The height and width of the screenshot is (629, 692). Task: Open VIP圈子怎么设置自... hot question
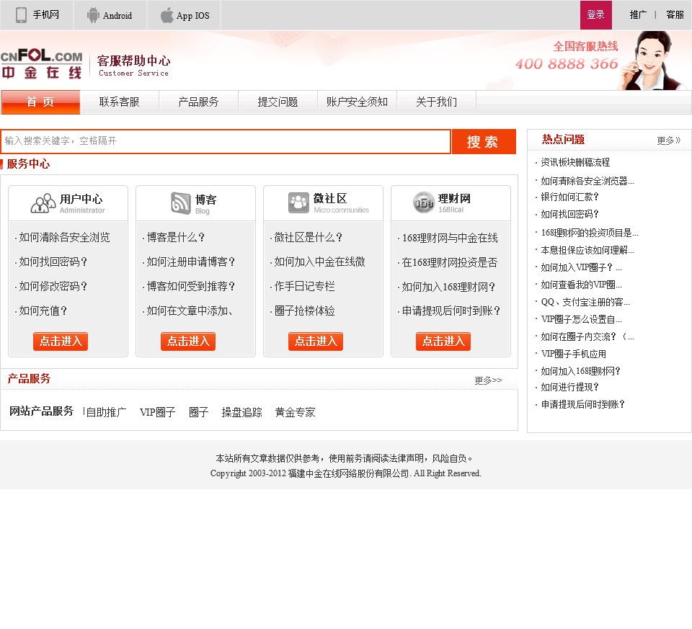581,319
